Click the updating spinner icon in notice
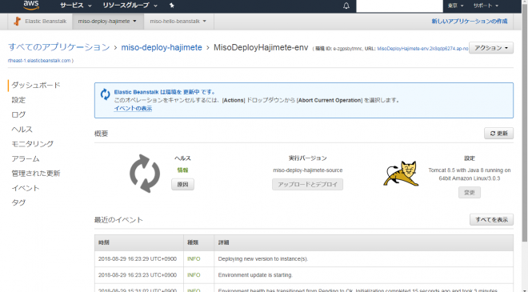The width and height of the screenshot is (528, 292). 105,94
